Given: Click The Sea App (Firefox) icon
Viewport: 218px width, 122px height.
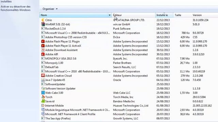Looking at the screenshot, I should point(43,119).
